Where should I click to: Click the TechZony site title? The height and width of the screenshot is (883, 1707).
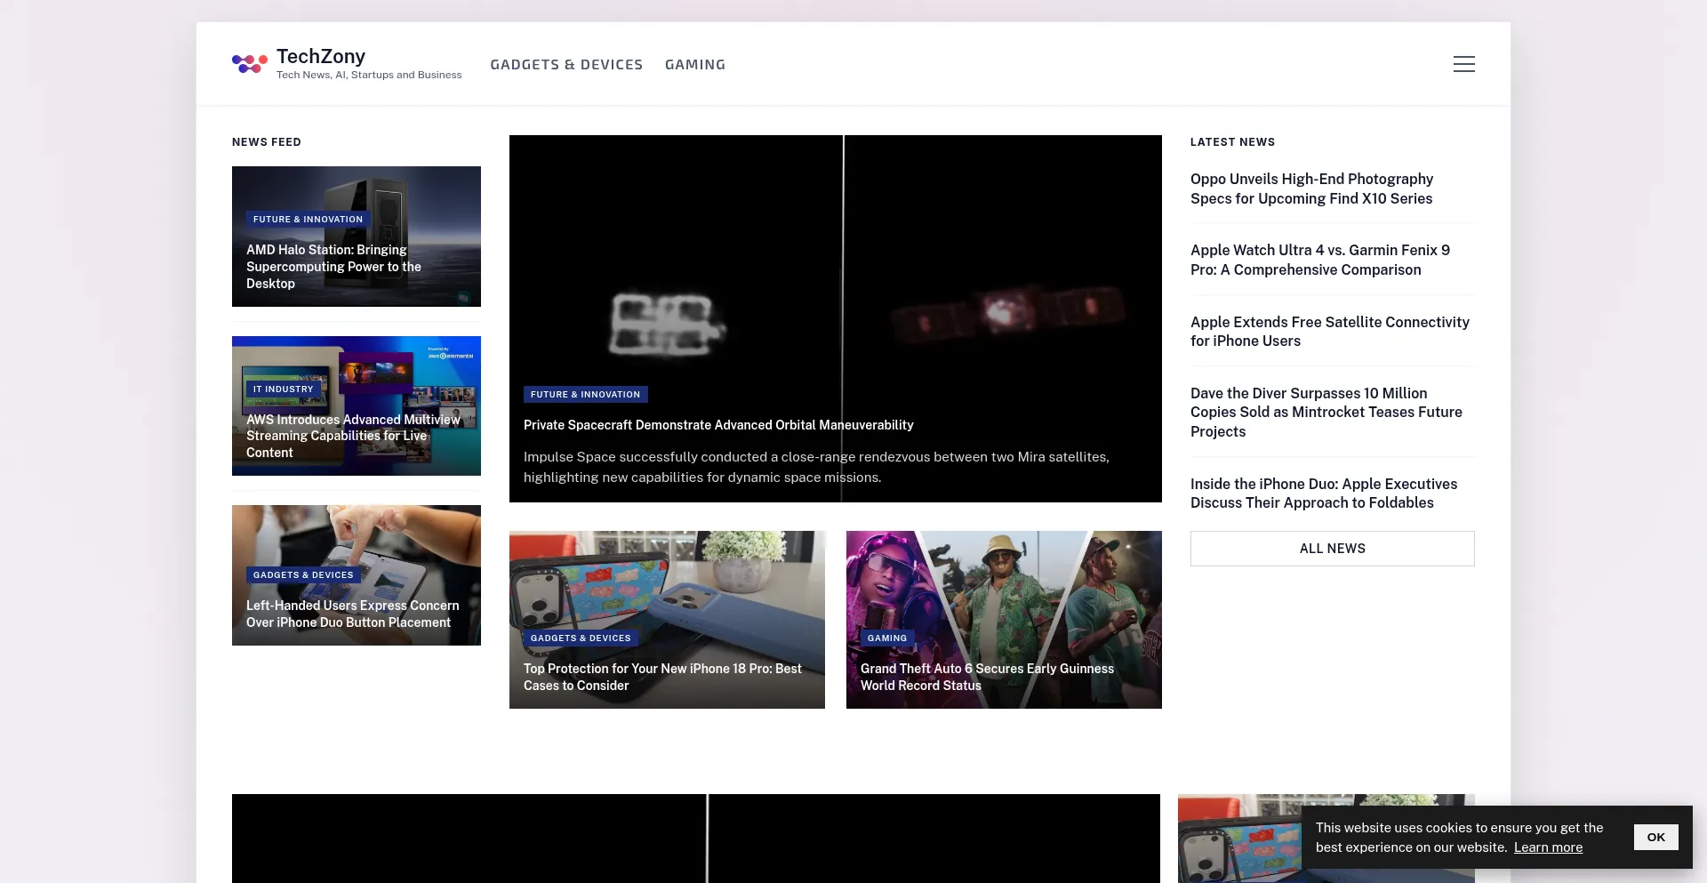tap(321, 56)
